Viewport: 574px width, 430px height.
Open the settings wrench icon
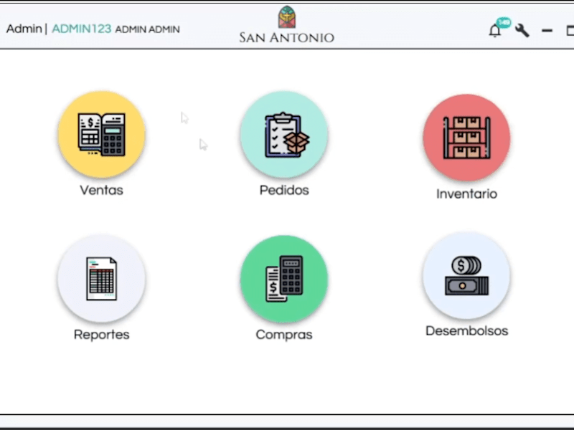[x=522, y=30]
